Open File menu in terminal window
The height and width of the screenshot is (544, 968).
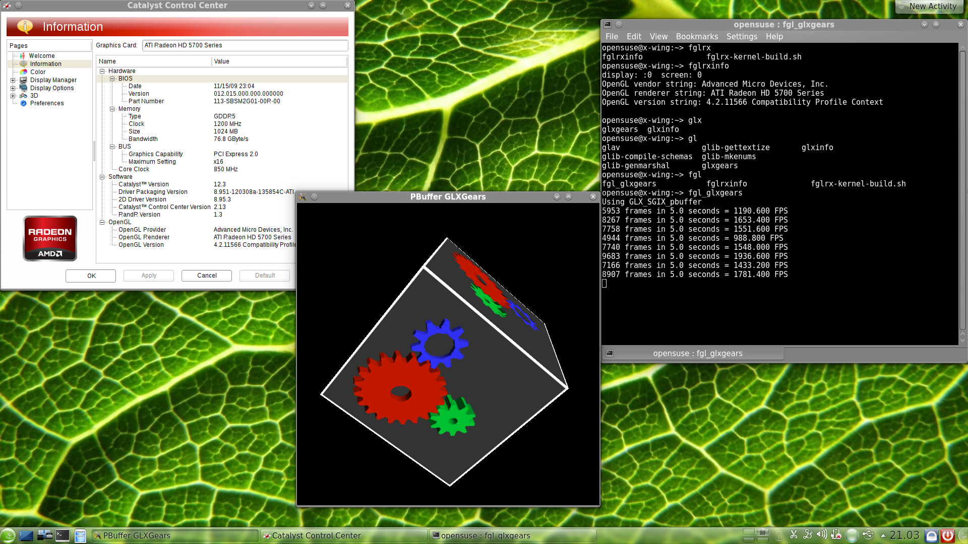[x=612, y=37]
